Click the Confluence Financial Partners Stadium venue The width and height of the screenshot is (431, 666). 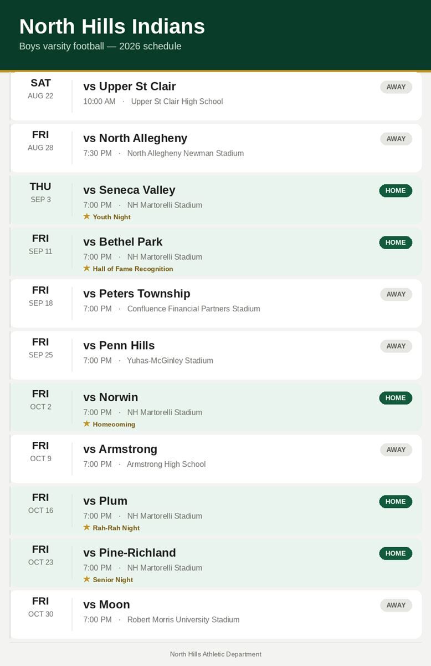[193, 309]
